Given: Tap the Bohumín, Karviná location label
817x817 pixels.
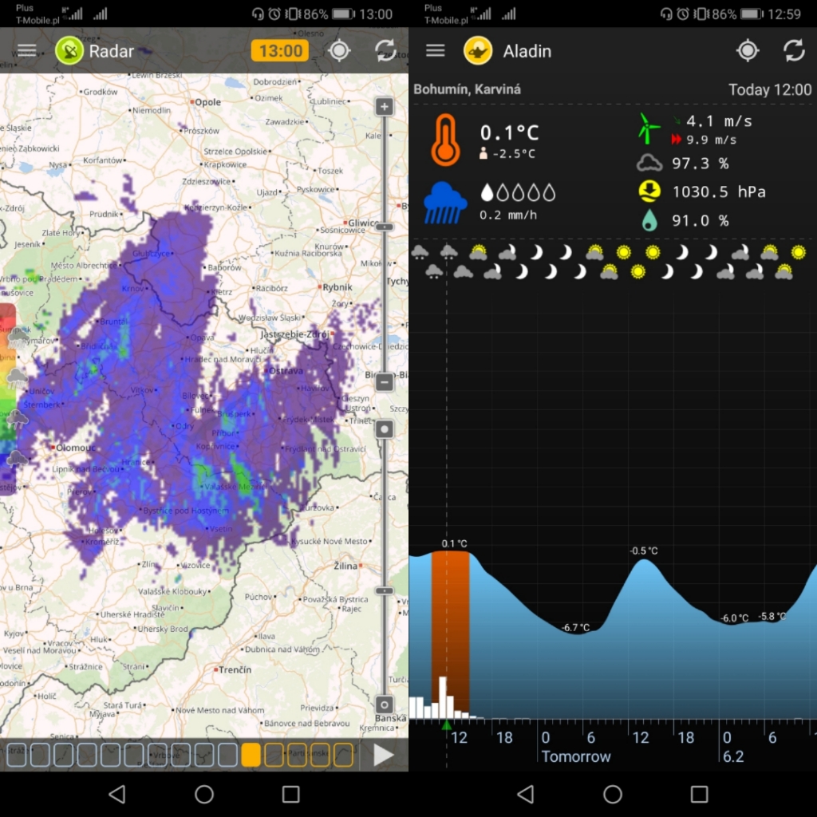Looking at the screenshot, I should (467, 89).
